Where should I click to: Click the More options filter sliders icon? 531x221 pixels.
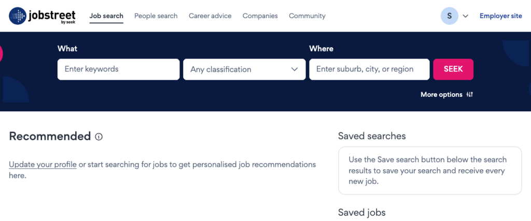(470, 95)
